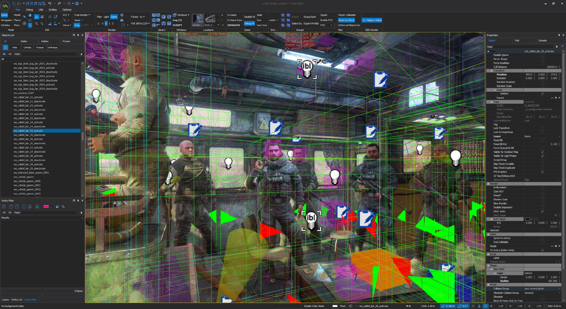Open the water dropdown in Entities group
The height and width of the screenshot is (309, 566).
(x=273, y=20)
